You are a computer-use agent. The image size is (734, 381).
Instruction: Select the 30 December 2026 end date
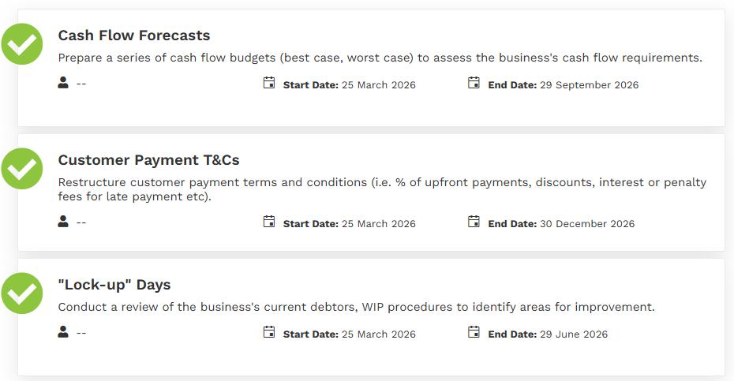[586, 224]
